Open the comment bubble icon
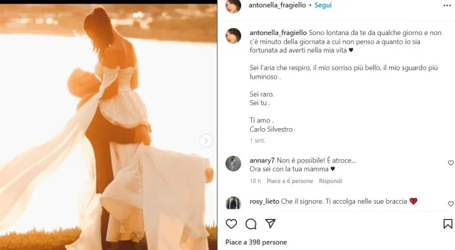 coord(251,224)
